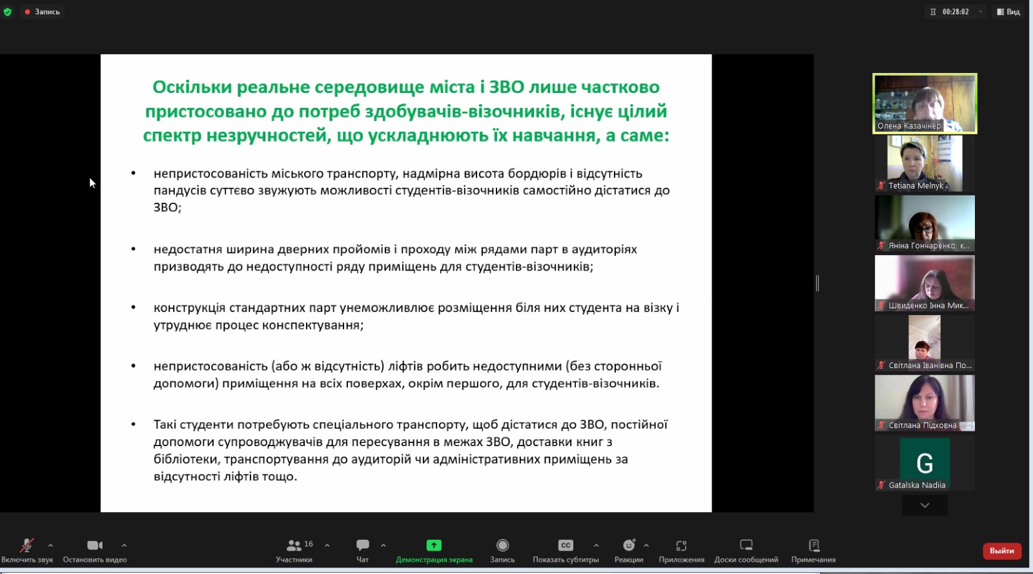This screenshot has width=1033, height=574.
Task: Click the red Выйти (Leave) button
Action: [1001, 551]
